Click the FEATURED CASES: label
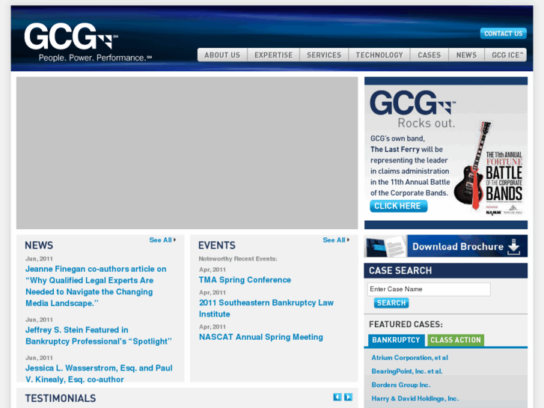 (406, 324)
